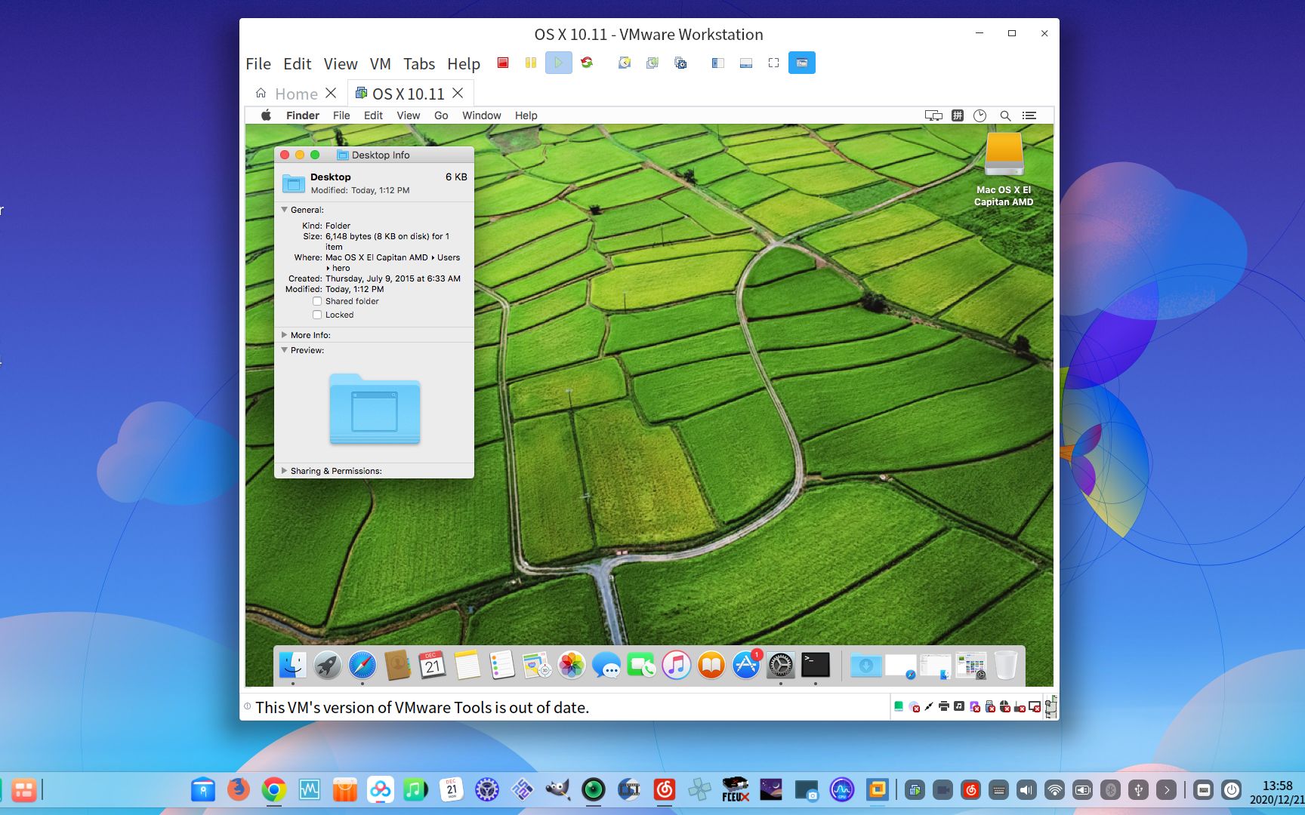Open iBooks orange icon in dock
Image resolution: width=1305 pixels, height=815 pixels.
[711, 665]
